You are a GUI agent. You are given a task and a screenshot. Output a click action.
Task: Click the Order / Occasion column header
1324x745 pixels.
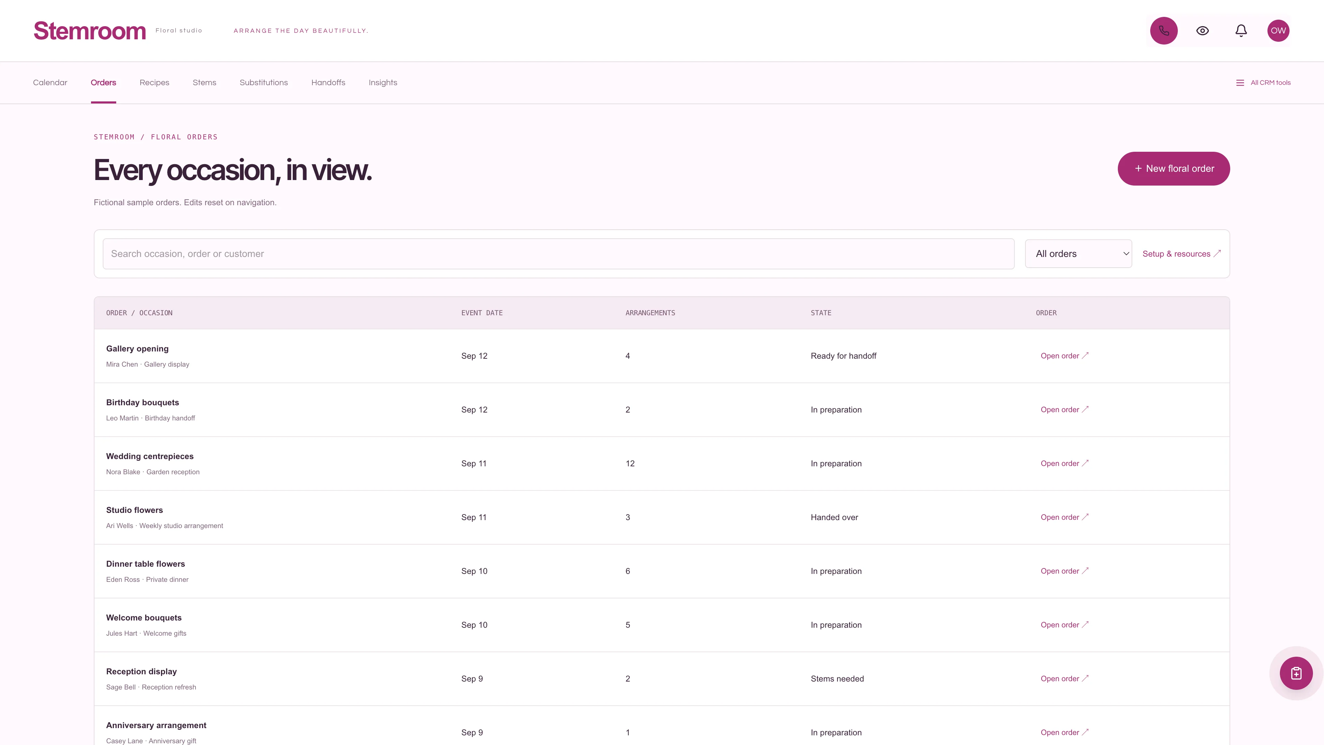[139, 313]
